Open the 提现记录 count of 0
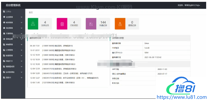208x100 pixels. coord(132,22)
